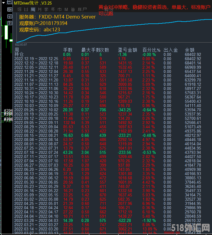Show the 季 quarterly statistics tab
Viewport: 212px width, 235px height.
(46, 9)
